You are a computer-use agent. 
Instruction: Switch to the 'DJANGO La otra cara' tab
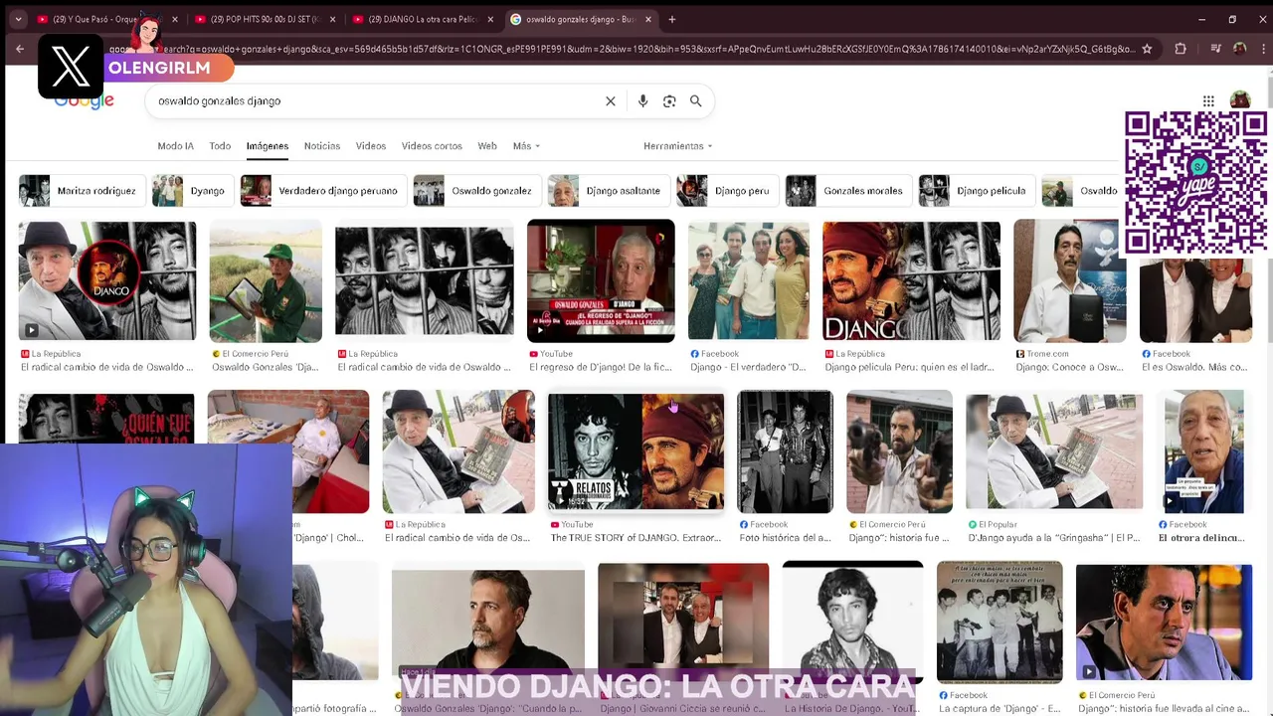click(x=423, y=19)
